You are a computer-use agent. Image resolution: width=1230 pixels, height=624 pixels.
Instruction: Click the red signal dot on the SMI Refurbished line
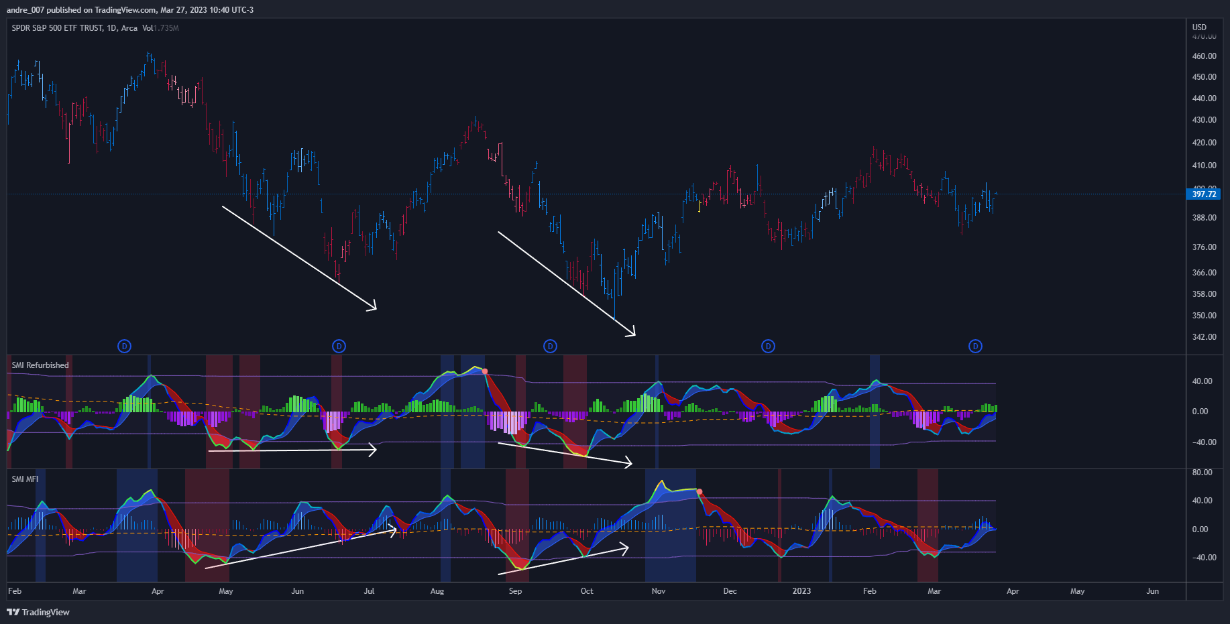pyautogui.click(x=484, y=371)
